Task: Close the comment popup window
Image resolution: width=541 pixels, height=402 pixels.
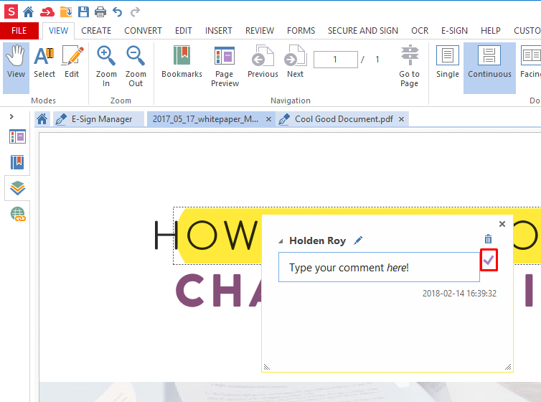Action: tap(502, 224)
